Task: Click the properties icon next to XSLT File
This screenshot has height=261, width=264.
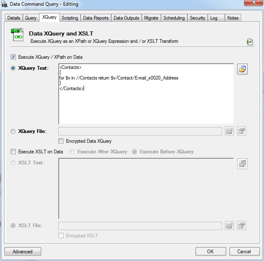Action: 242,226
